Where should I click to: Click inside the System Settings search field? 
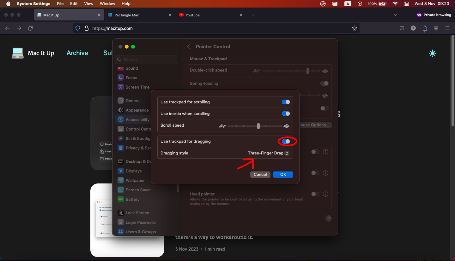(x=146, y=60)
